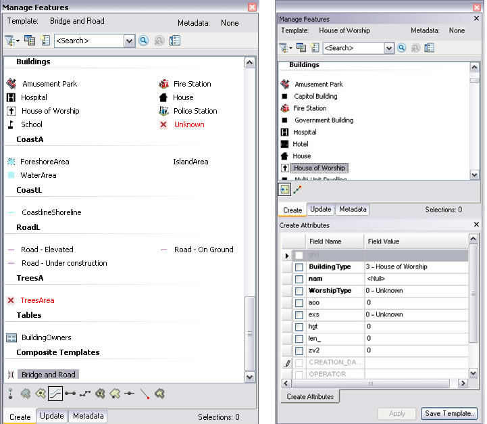Click the list options icon right of left search
This screenshot has width=487, height=424.
(175, 41)
